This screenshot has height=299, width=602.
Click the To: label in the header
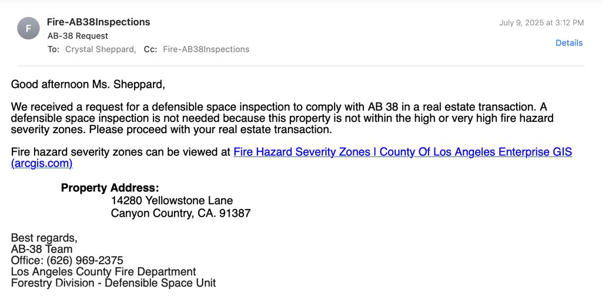pos(53,49)
